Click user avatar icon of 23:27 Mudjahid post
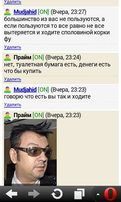Viewport: 121px width, 202px height. point(8,12)
